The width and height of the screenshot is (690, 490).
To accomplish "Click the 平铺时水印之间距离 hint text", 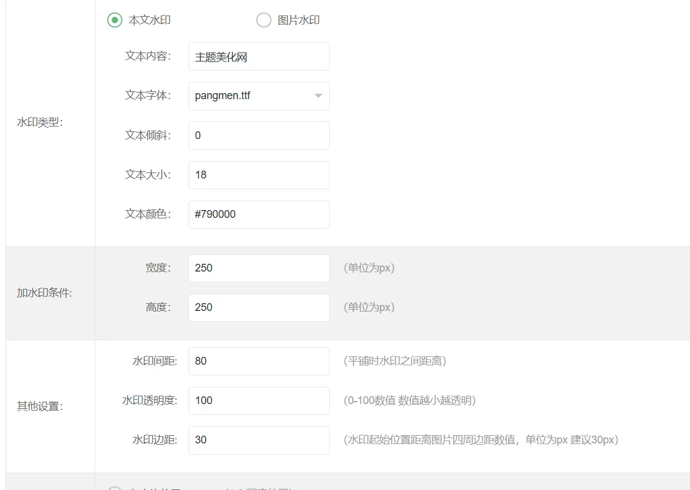I will (x=395, y=361).
